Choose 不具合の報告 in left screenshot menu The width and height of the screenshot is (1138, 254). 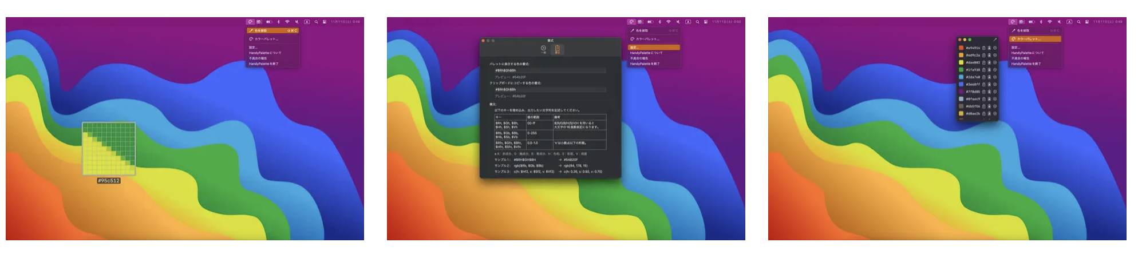(272, 58)
